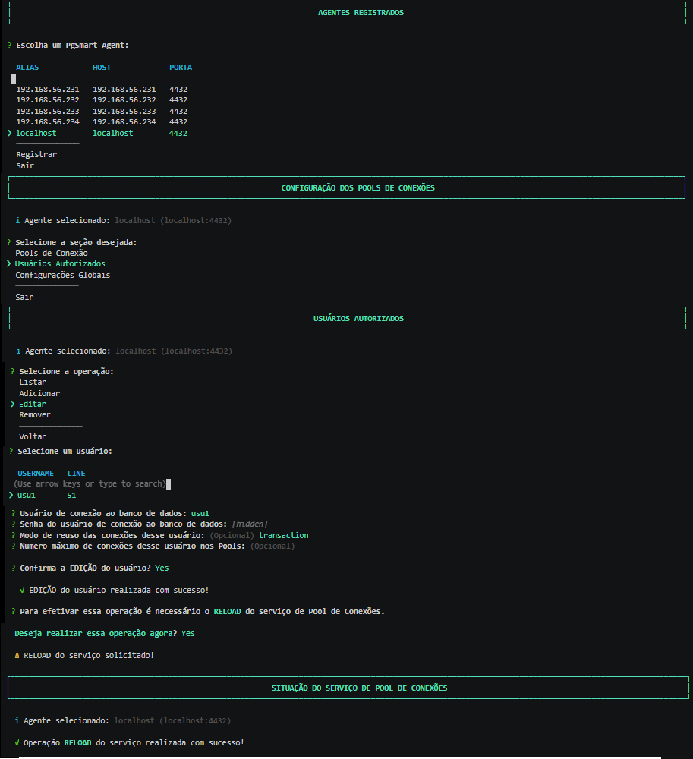This screenshot has height=759, width=693.
Task: Click the usu1 value after Usuário de conexão
Action: pos(200,514)
